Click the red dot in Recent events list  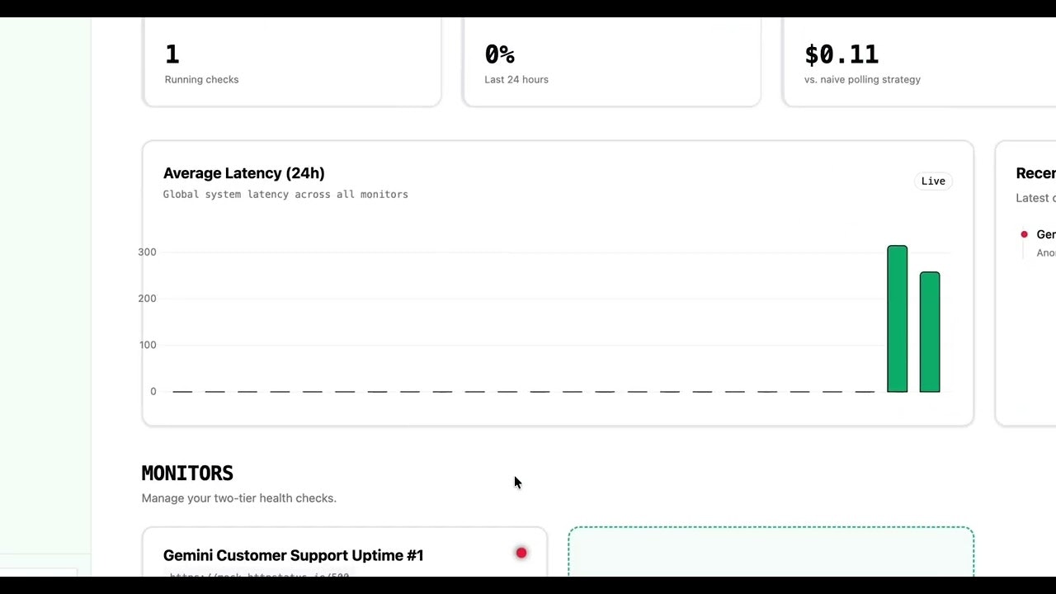point(1025,234)
